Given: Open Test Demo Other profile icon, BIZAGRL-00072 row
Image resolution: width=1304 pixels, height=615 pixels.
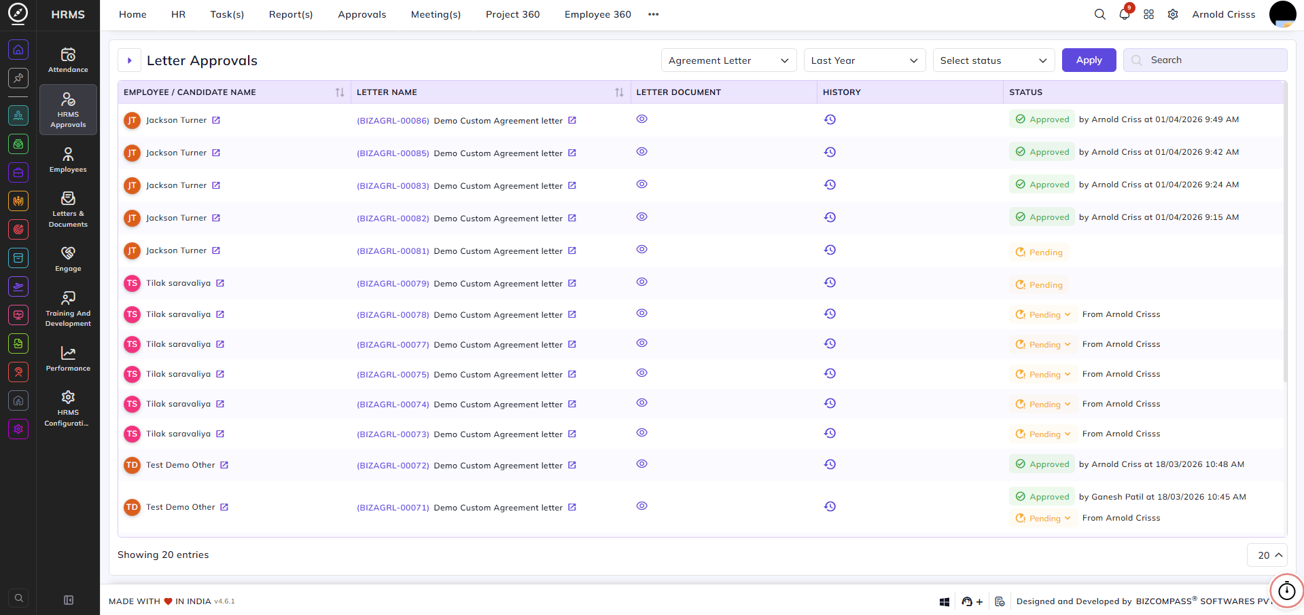Looking at the screenshot, I should pyautogui.click(x=224, y=465).
